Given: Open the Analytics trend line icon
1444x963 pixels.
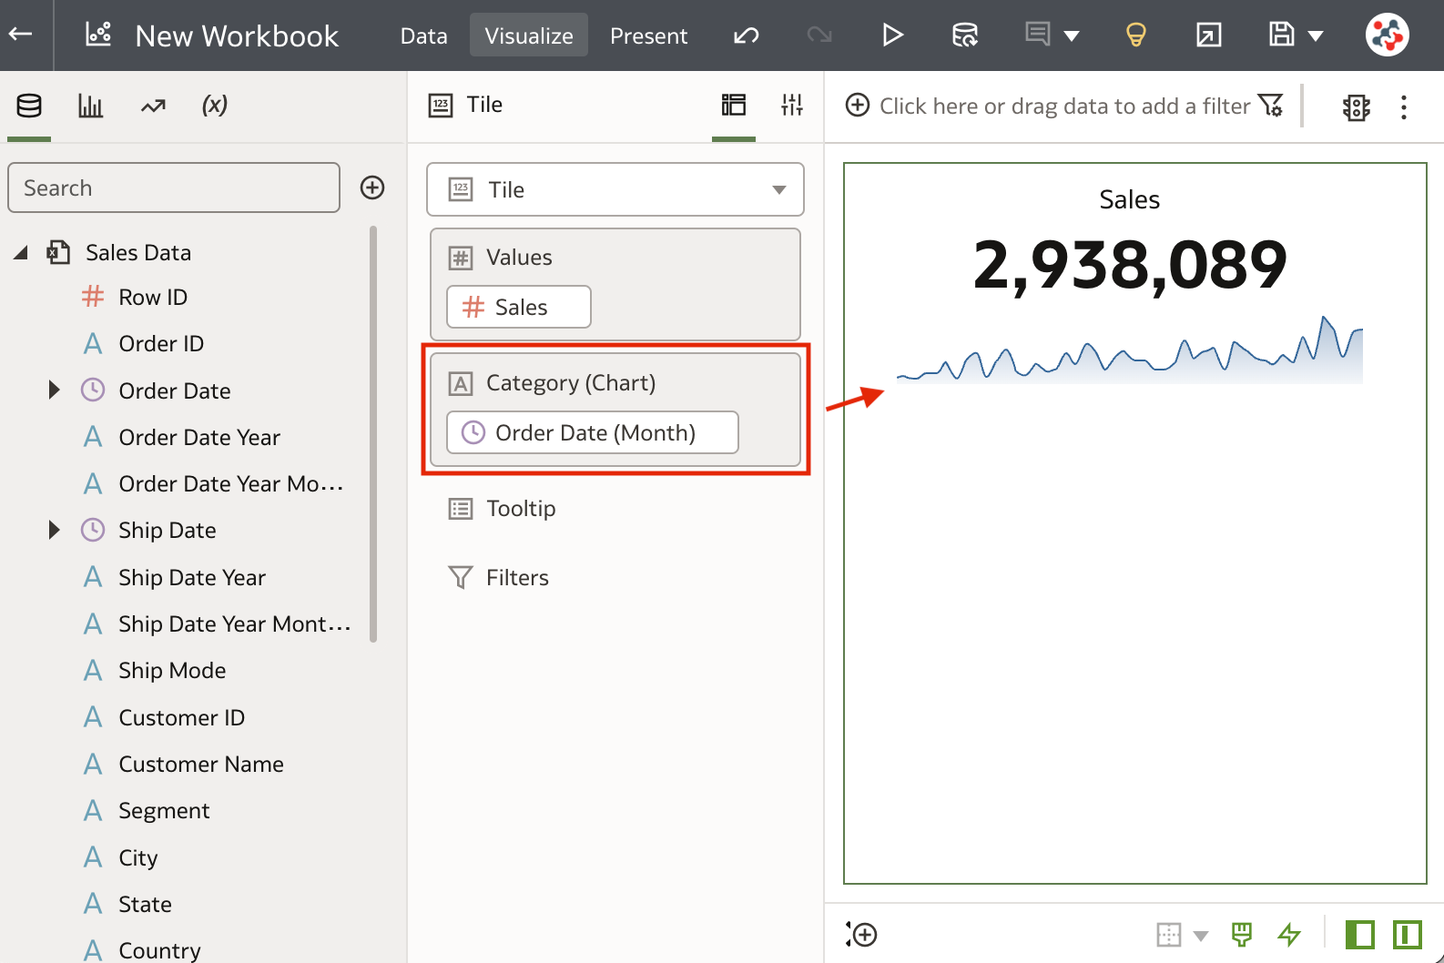Looking at the screenshot, I should 153,106.
